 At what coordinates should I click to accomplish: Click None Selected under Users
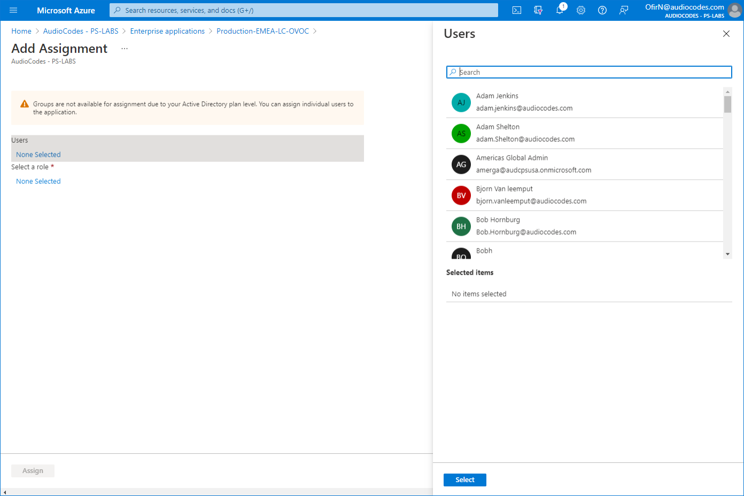click(38, 154)
